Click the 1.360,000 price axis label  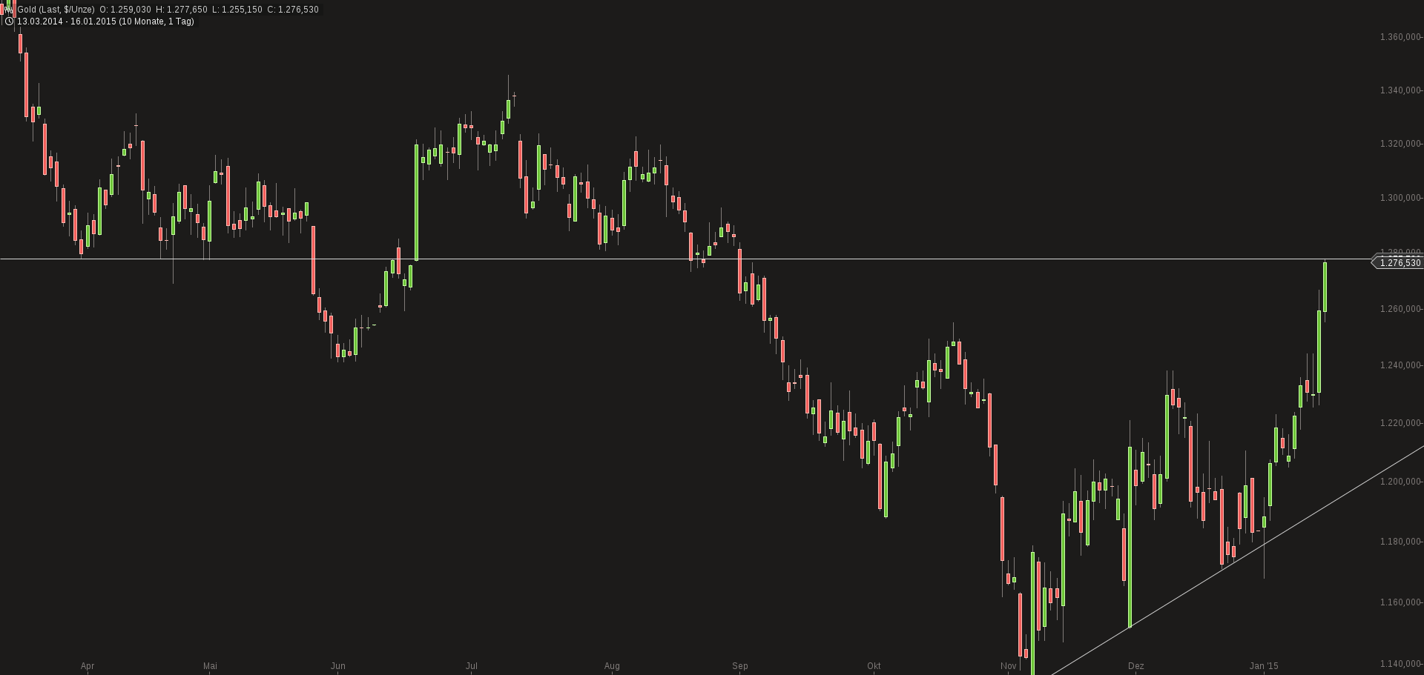[x=1400, y=37]
